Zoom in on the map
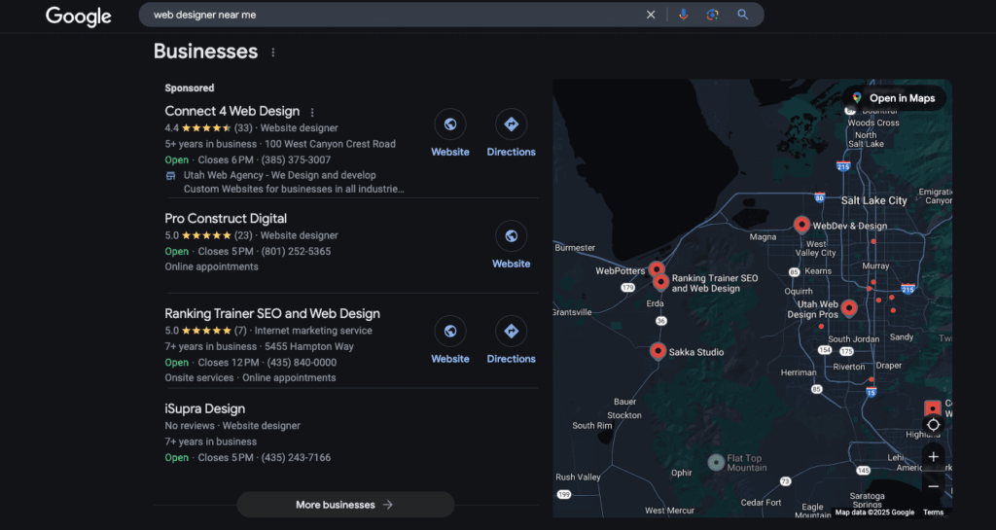The image size is (996, 530). (933, 457)
